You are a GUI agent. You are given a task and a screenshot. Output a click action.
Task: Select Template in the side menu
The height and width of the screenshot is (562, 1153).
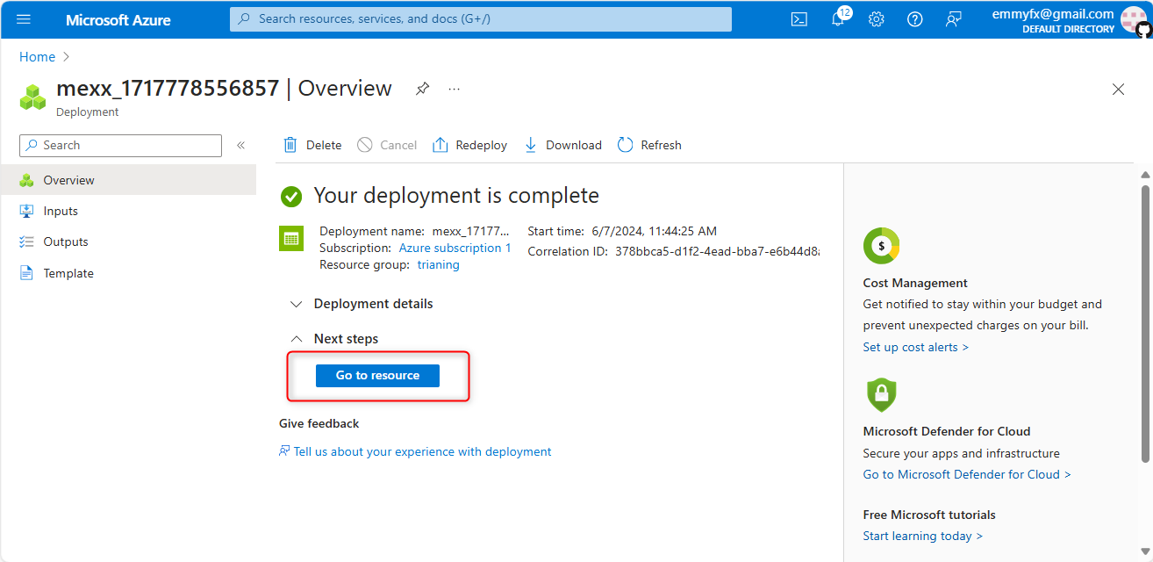tap(68, 273)
